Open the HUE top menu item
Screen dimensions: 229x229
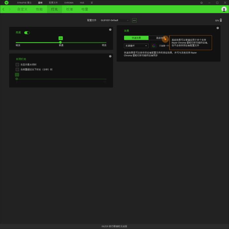click(x=82, y=3)
